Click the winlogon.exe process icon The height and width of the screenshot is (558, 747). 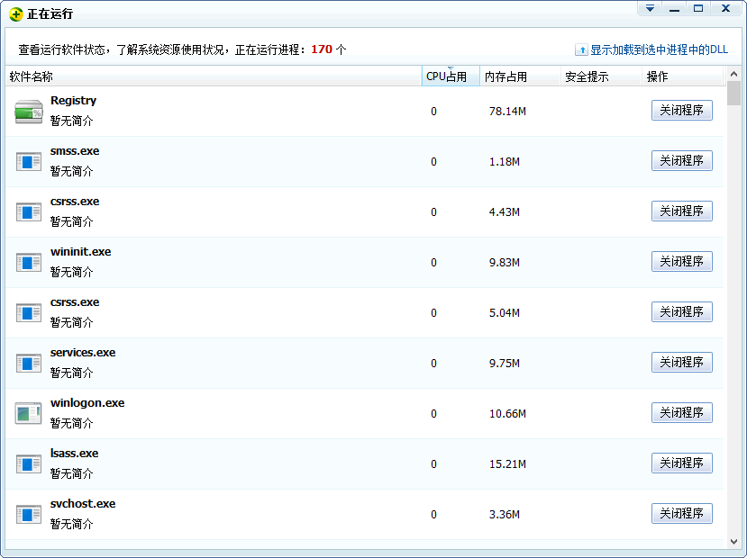pos(28,413)
